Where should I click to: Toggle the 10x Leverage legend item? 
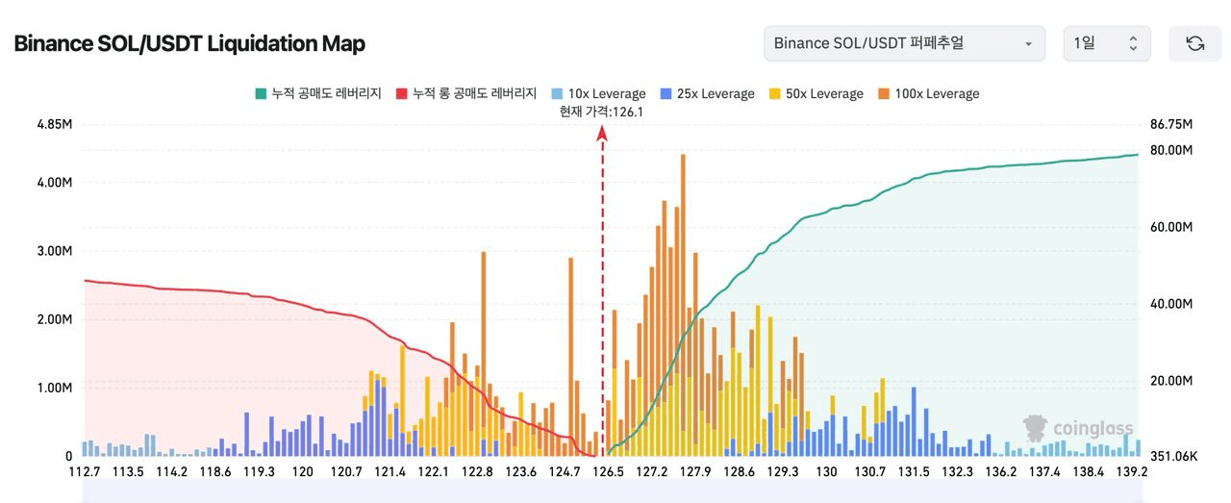pos(598,93)
